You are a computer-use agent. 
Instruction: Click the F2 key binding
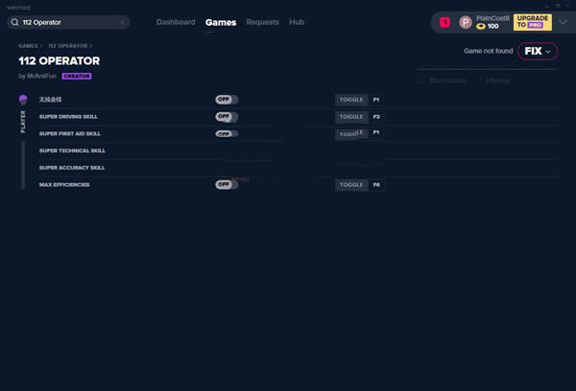click(376, 117)
